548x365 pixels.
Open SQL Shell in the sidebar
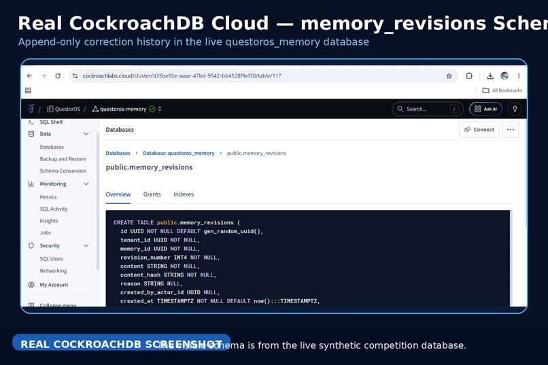[51, 122]
